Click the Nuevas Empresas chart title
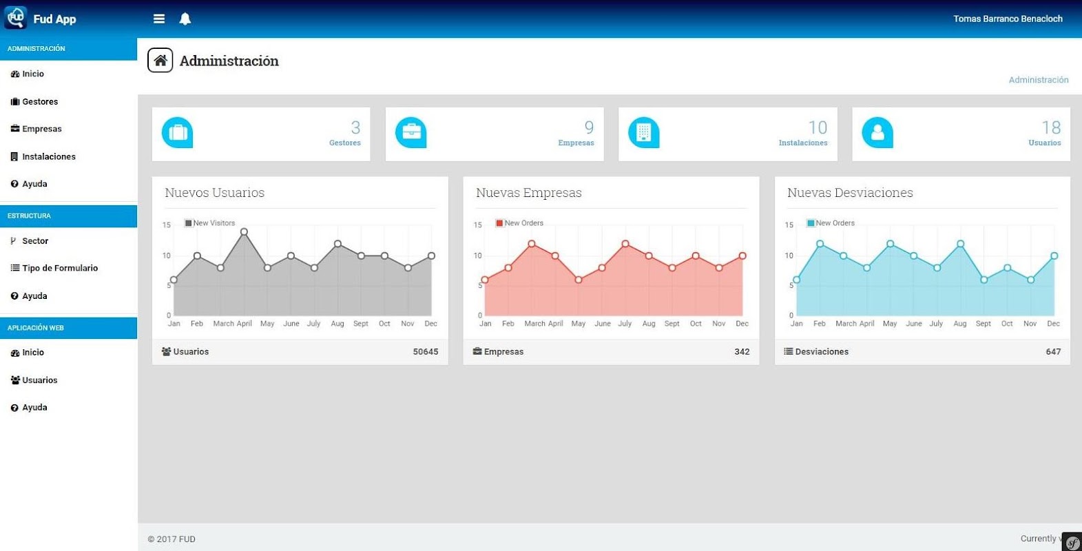 528,193
